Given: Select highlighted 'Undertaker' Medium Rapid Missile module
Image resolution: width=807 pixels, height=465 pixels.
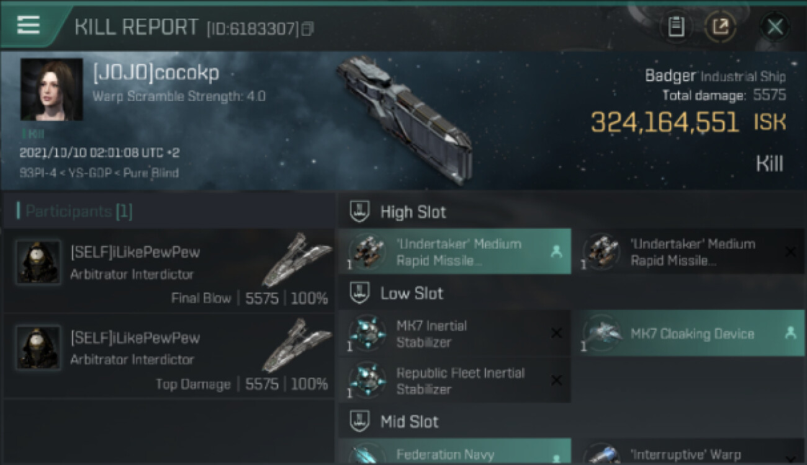Looking at the screenshot, I should (x=454, y=252).
